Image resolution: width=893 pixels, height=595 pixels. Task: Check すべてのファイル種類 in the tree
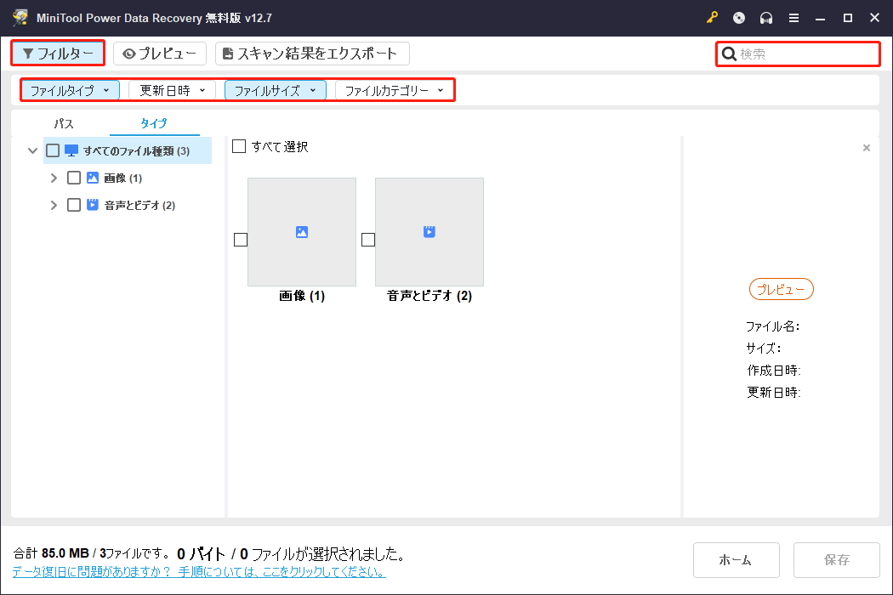point(53,150)
